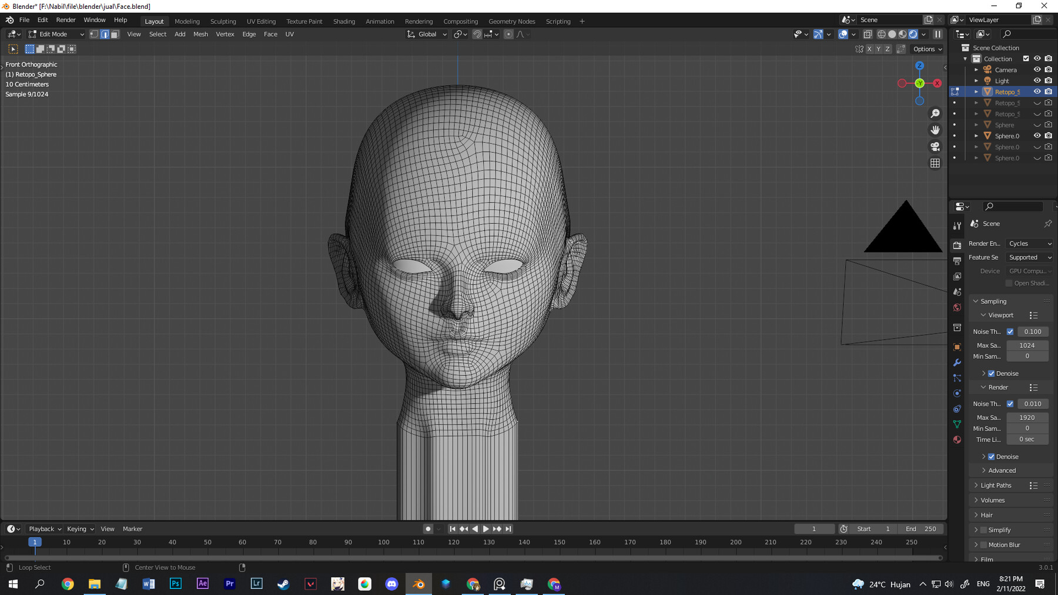
Task: Switch to face select mode
Action: point(115,34)
